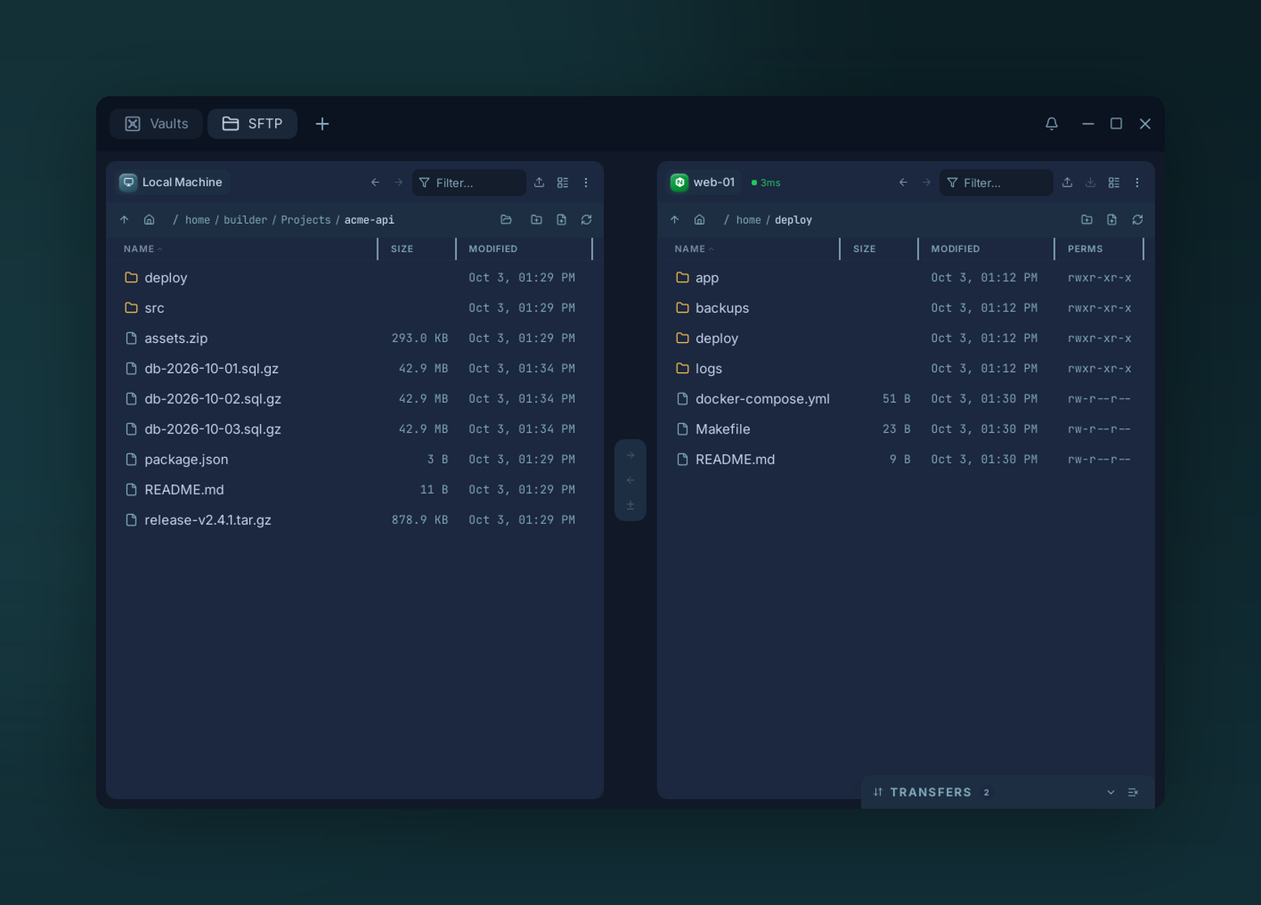Open the remote backups folder

pyautogui.click(x=906, y=308)
